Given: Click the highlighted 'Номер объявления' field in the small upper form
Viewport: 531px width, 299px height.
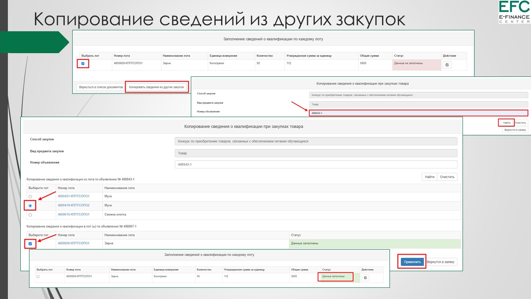Looking at the screenshot, I should coord(419,113).
